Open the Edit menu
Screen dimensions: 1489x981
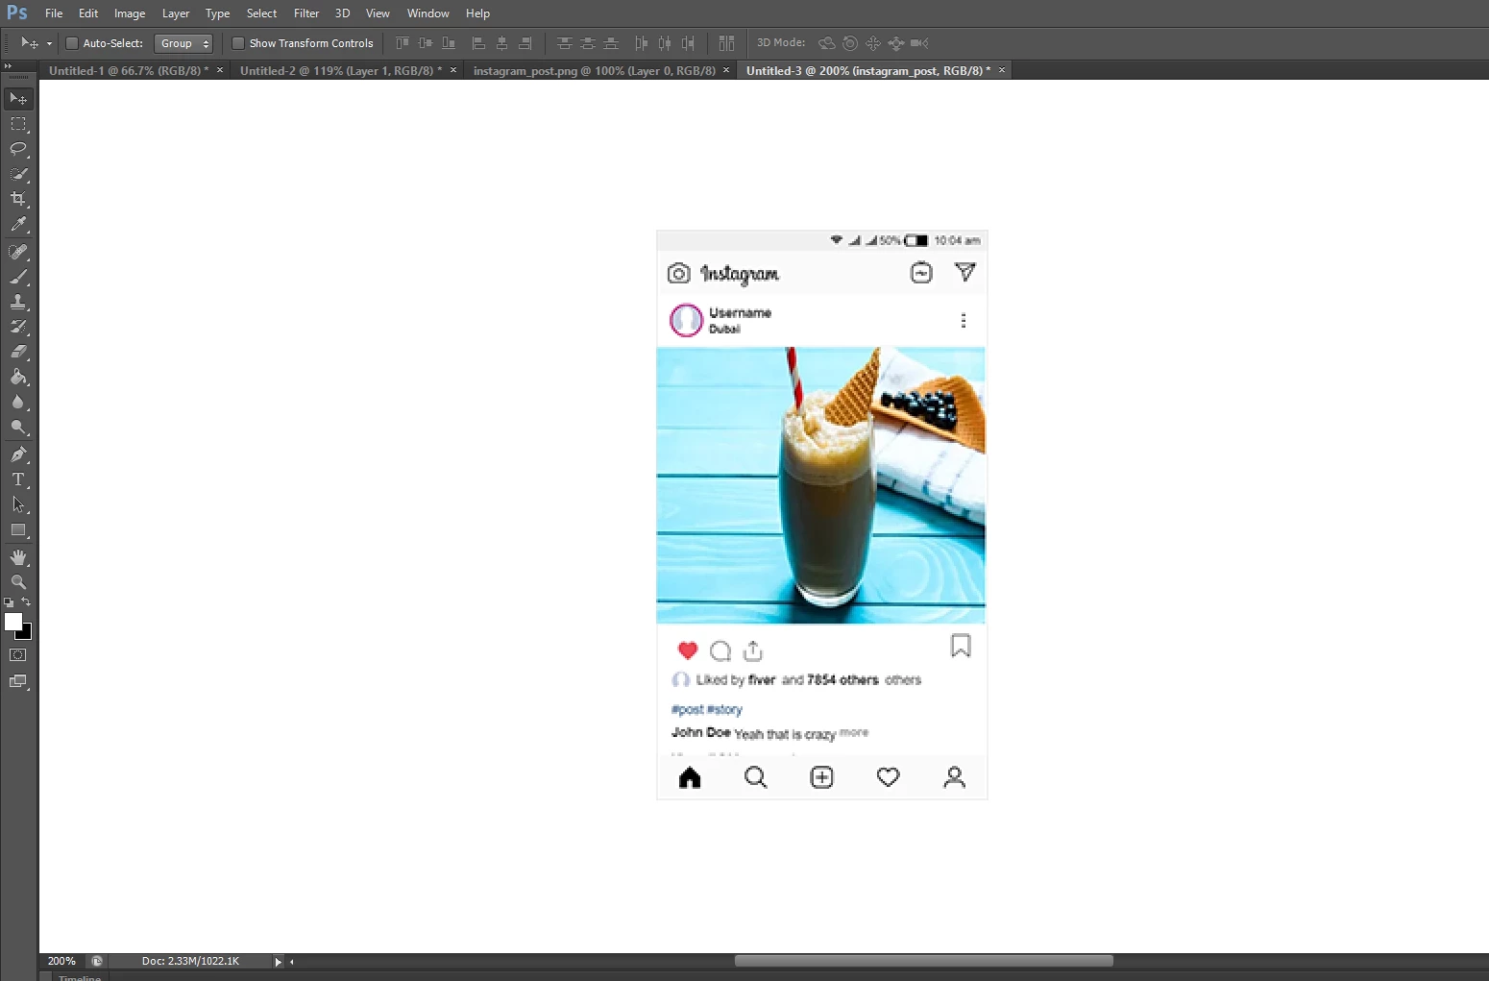pos(88,13)
